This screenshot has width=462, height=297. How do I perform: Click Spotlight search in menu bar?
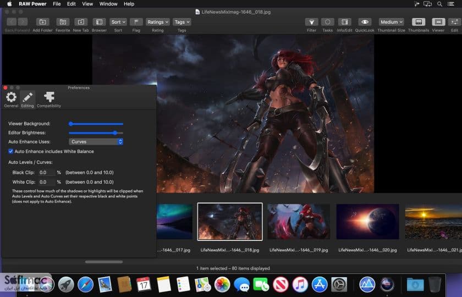(439, 4)
